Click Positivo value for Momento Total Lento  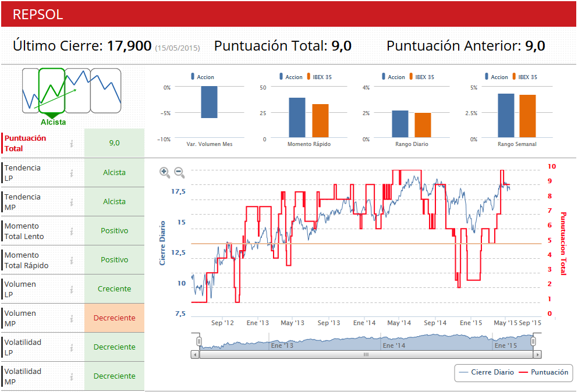coord(114,231)
